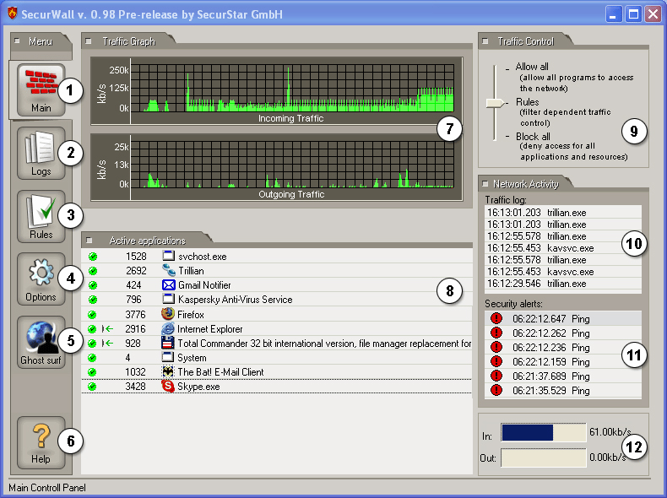Maximize the SecurWall window
The width and height of the screenshot is (667, 498).
pos(633,14)
